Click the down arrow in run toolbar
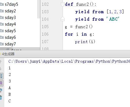 click(1, 69)
